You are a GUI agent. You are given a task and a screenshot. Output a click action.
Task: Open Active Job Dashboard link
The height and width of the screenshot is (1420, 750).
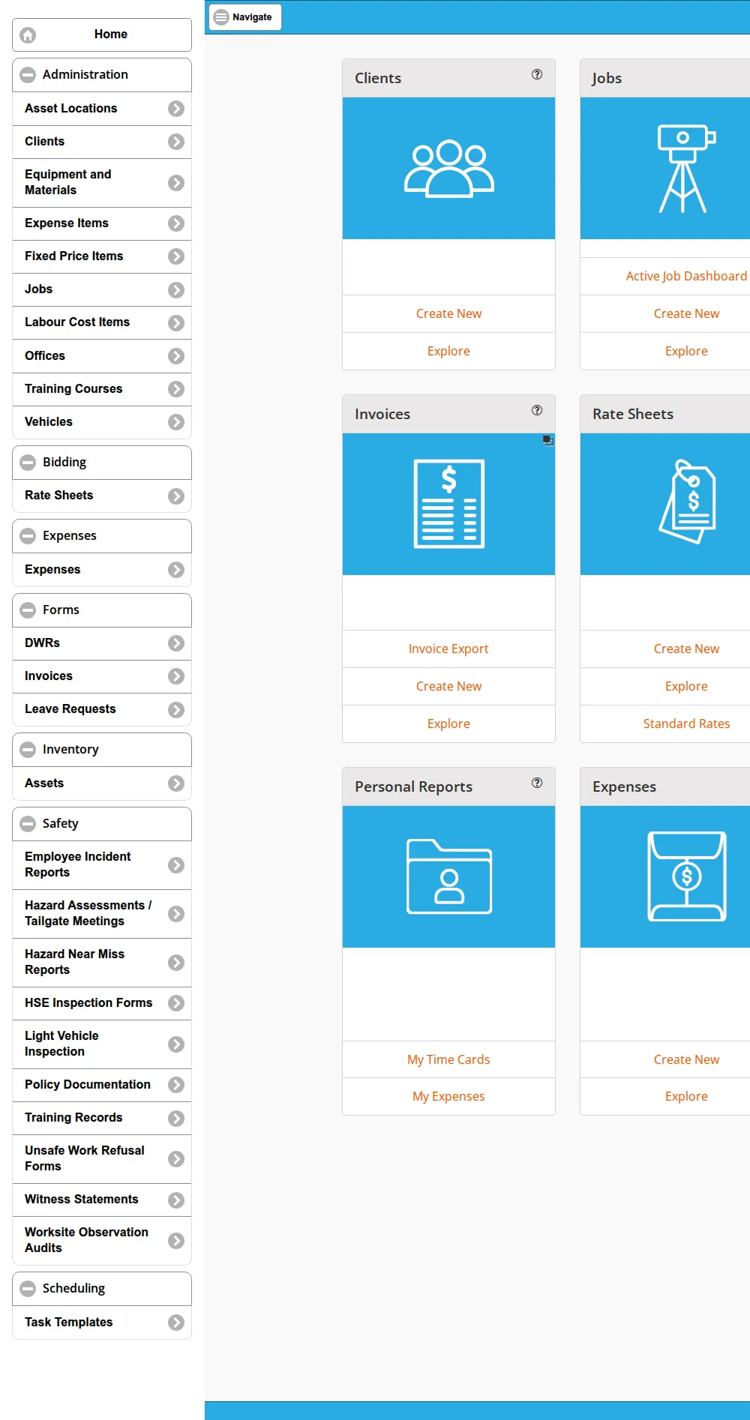click(686, 276)
